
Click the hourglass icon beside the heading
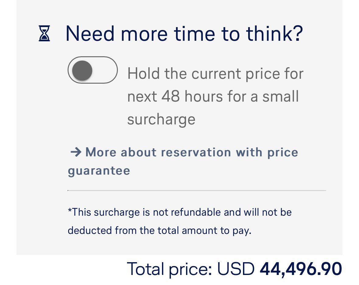pyautogui.click(x=44, y=33)
